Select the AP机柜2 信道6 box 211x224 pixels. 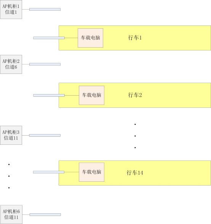pos(11,64)
